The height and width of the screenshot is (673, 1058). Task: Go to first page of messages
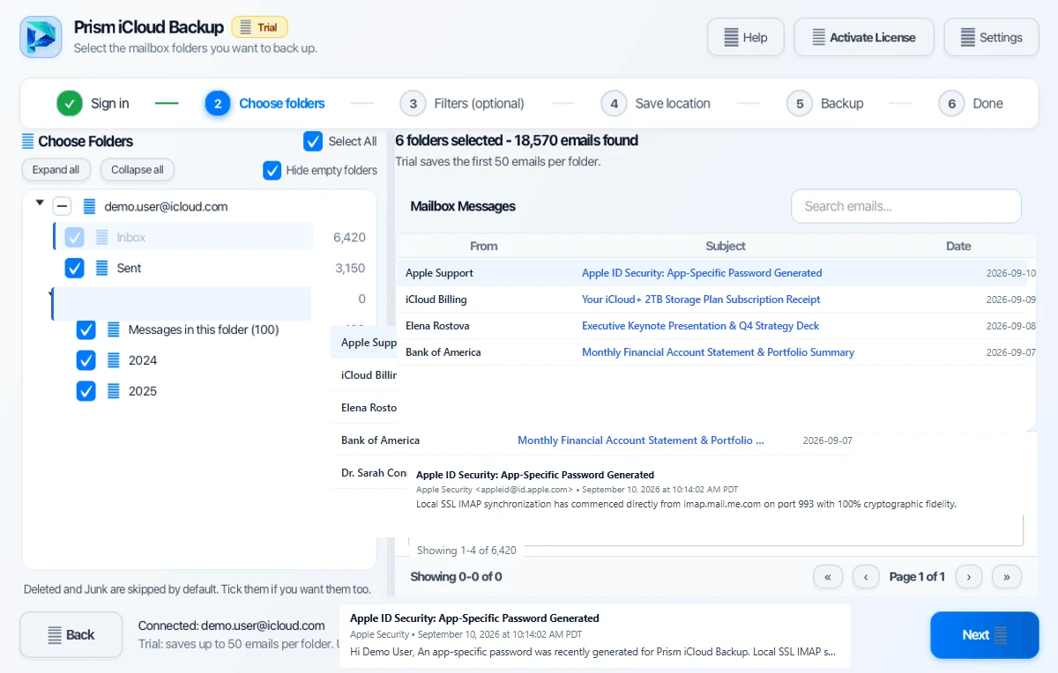828,577
